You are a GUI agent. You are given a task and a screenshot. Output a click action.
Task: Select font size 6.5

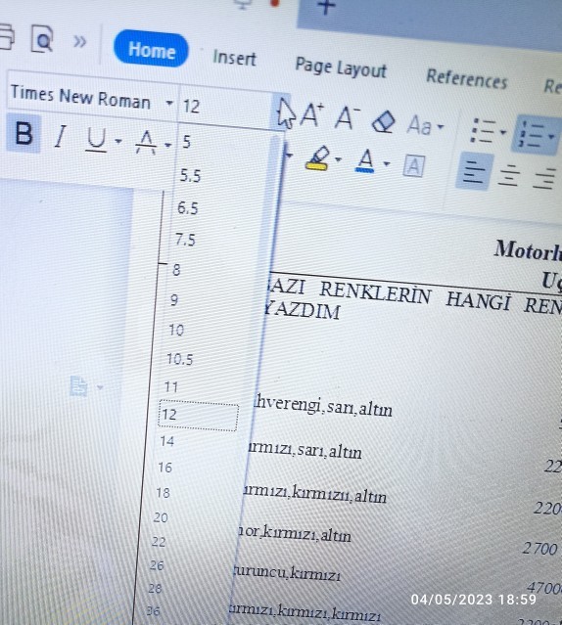pos(188,208)
